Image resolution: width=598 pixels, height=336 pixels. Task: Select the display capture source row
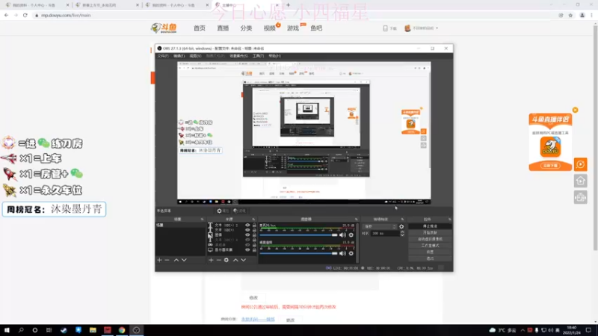coord(232,250)
